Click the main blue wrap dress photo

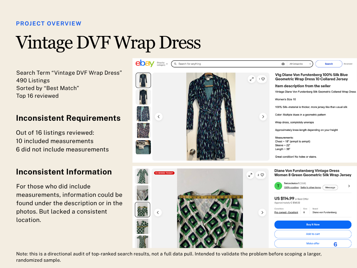[x=211, y=117]
